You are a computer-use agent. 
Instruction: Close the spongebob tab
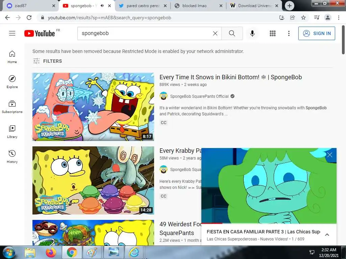pos(109,6)
